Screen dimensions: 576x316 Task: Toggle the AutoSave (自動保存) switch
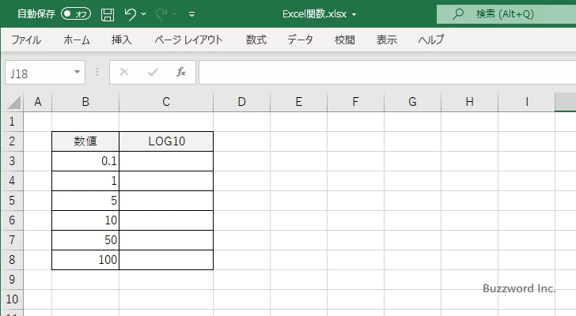pyautogui.click(x=76, y=14)
